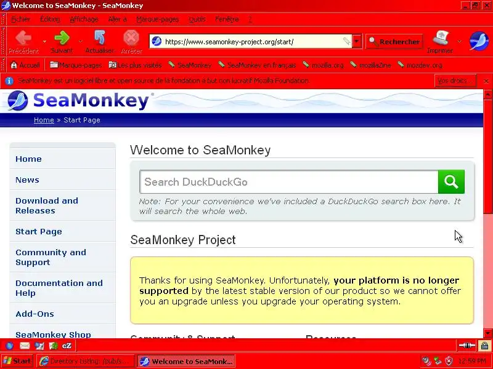
Task: Click the red security shield tray icon
Action: click(449, 361)
